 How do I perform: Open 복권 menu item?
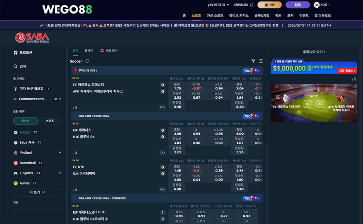coord(278,15)
